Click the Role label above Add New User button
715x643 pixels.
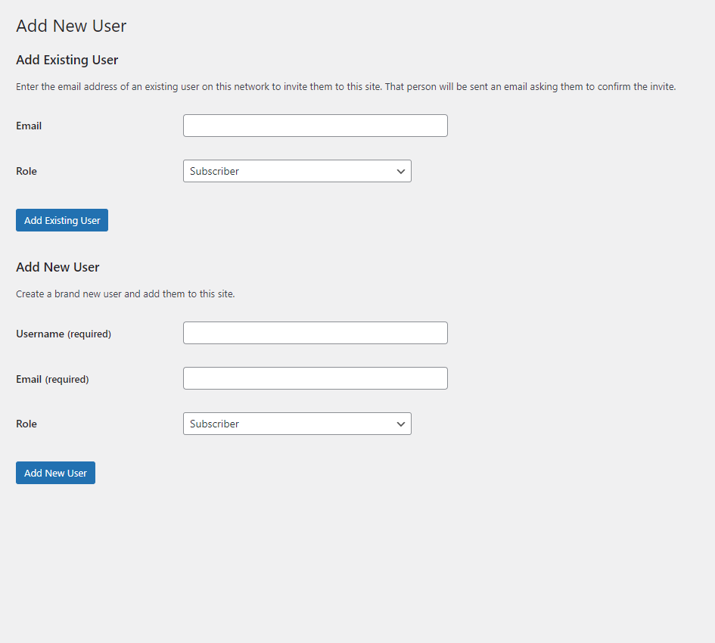26,424
